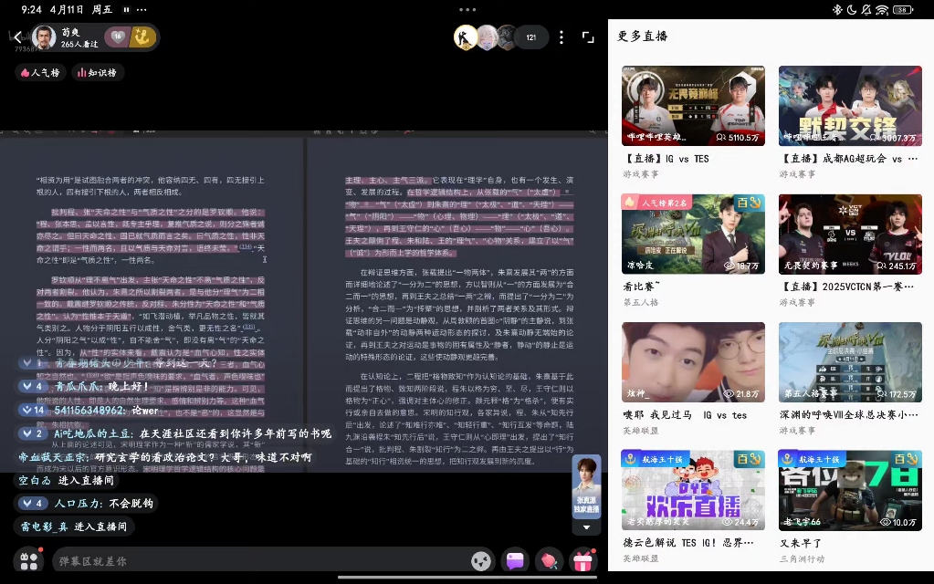Image resolution: width=934 pixels, height=584 pixels.
Task: Open the emoji face picker
Action: 481,561
